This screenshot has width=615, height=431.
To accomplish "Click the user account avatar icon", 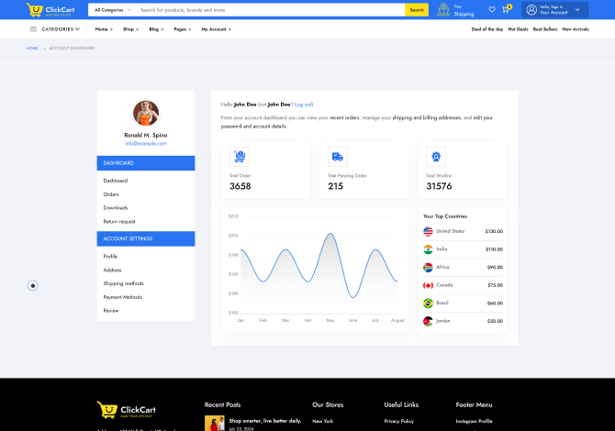I will 531,10.
